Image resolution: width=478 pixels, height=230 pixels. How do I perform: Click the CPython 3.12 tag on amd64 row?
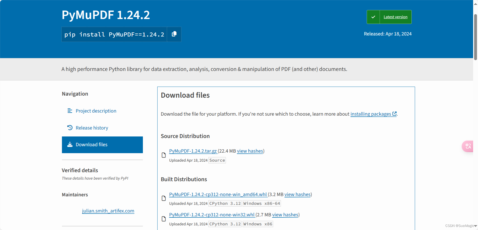pyautogui.click(x=225, y=203)
